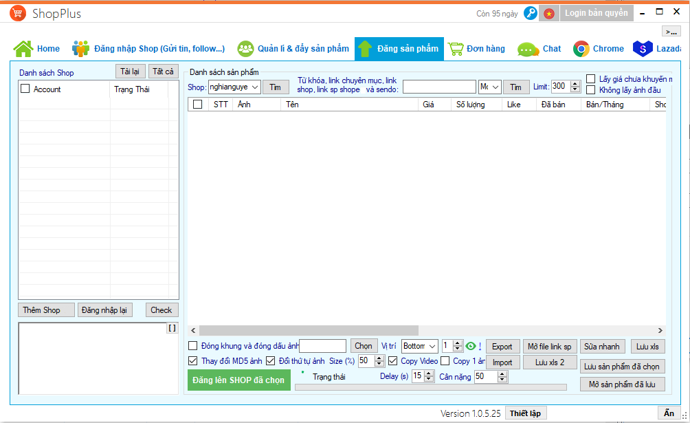
Task: Click the Lazada dollar shield icon
Action: pos(643,49)
